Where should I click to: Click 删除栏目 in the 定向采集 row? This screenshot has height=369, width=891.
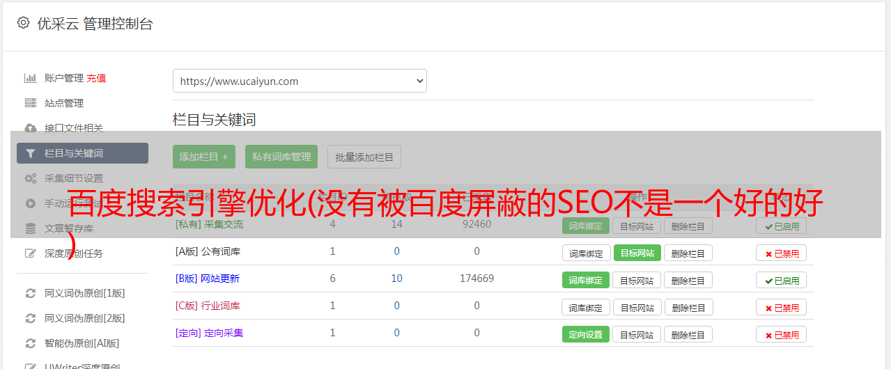[688, 334]
